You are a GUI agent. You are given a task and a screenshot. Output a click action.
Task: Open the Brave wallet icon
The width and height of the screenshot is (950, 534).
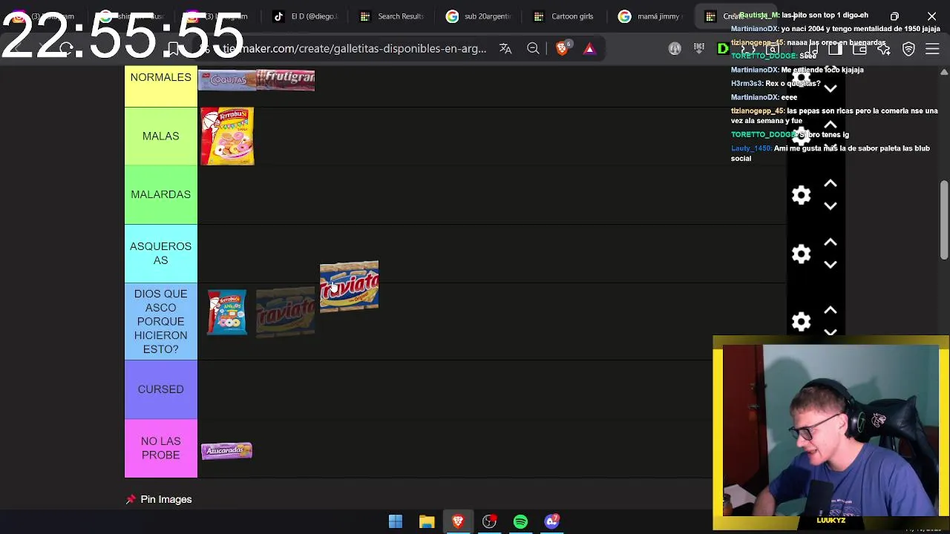pyautogui.click(x=859, y=49)
